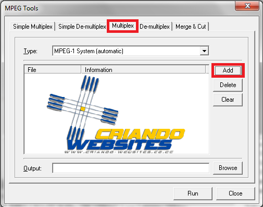Click the Information column header
The height and width of the screenshot is (207, 263).
pos(143,70)
